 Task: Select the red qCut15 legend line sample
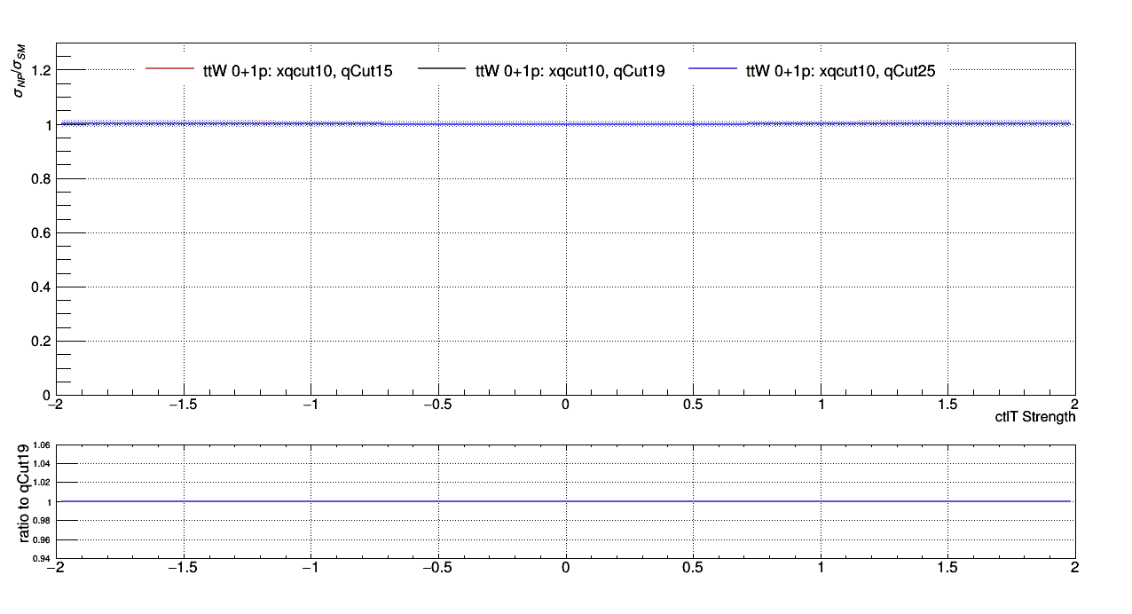pos(169,68)
